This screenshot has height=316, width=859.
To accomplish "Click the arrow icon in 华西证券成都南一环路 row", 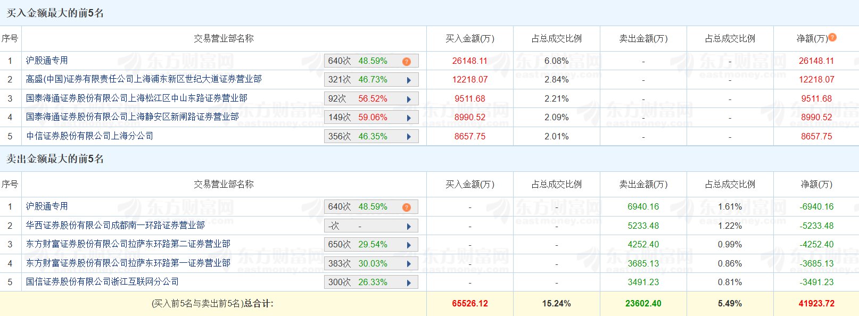I will [409, 227].
